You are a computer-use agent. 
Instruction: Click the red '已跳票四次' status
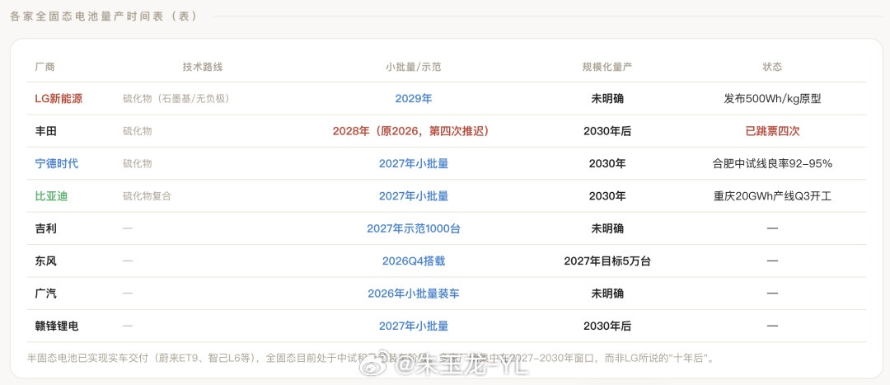tap(772, 131)
